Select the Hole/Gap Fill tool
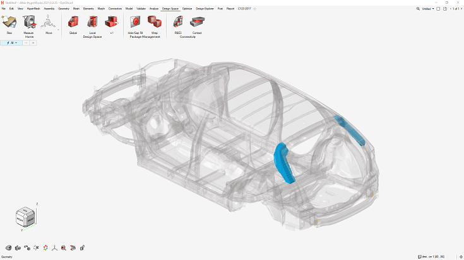464x260 pixels. pos(134,23)
